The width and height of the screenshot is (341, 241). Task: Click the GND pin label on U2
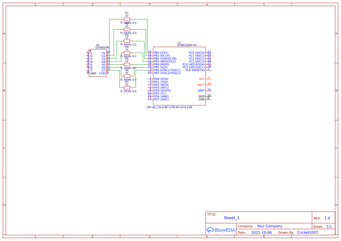[x=93, y=73]
